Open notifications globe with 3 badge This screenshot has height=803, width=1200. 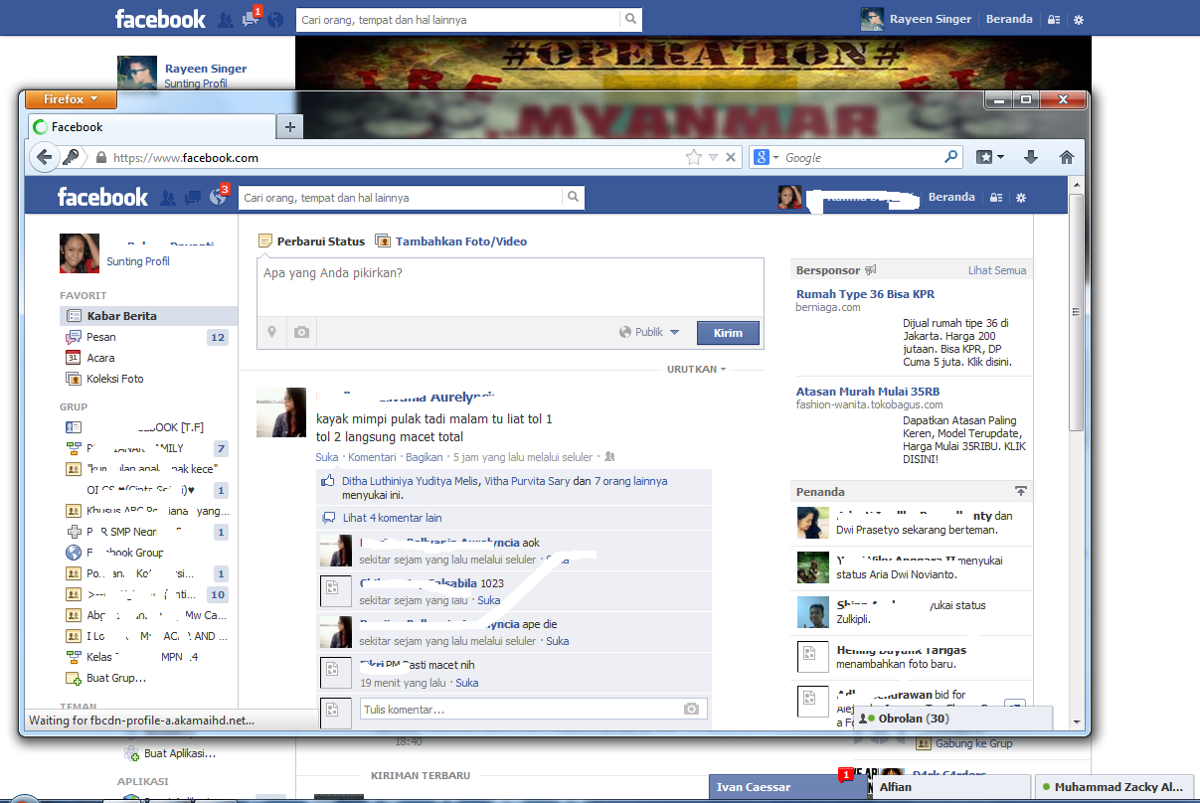217,198
